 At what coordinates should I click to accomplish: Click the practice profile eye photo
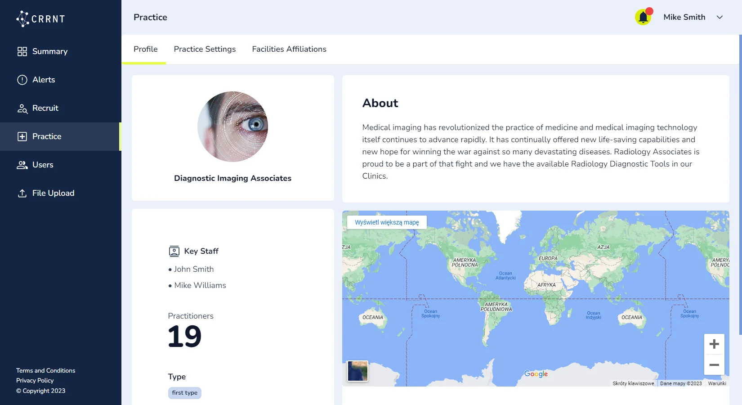[x=232, y=126]
